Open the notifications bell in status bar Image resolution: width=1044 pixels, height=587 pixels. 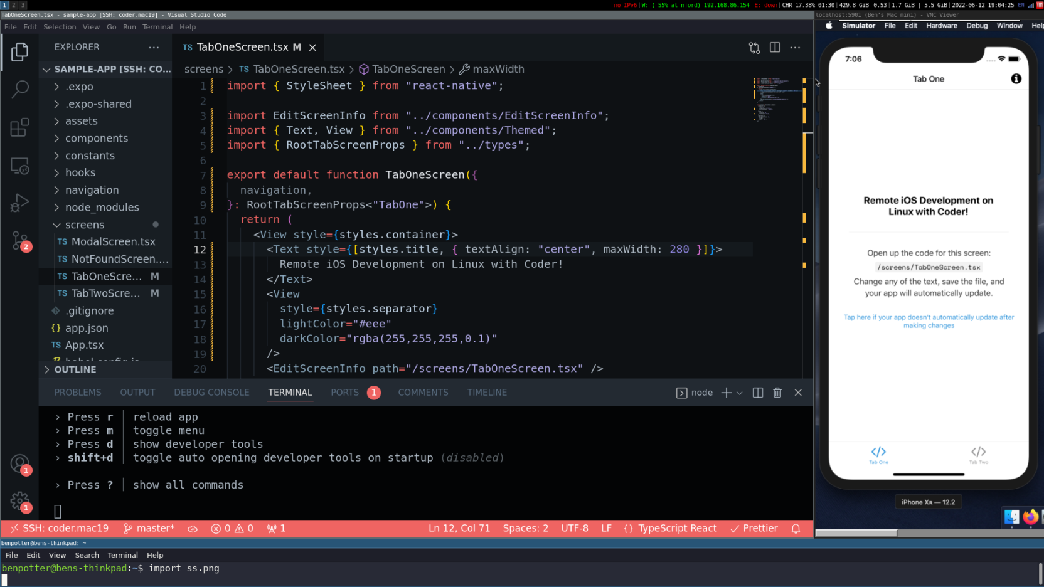[796, 529]
